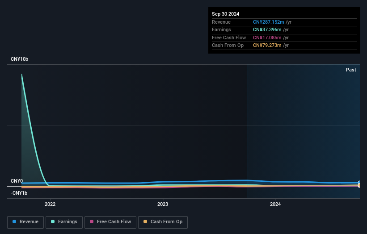This screenshot has height=234, width=367.
Task: Click the Past label in chart
Action: [x=351, y=70]
